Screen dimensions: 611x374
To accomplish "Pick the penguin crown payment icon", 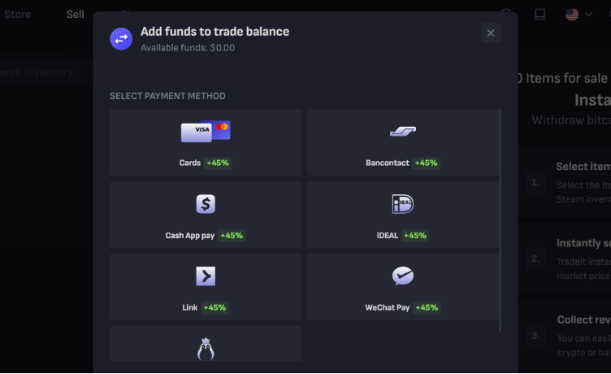I will (206, 349).
